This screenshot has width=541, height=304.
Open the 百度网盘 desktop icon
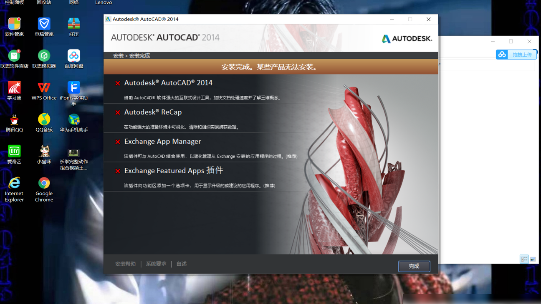click(x=74, y=55)
